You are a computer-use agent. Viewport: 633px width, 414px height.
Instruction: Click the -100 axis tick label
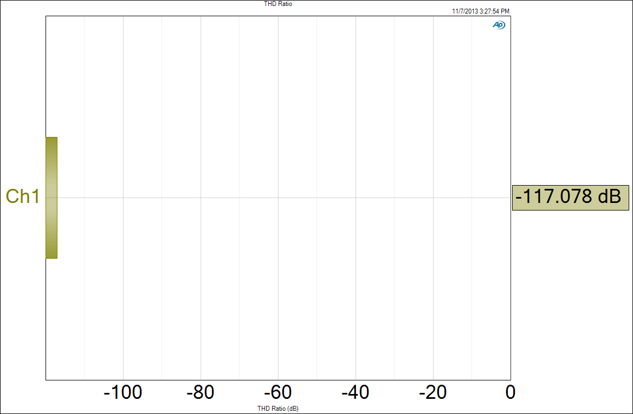(122, 392)
